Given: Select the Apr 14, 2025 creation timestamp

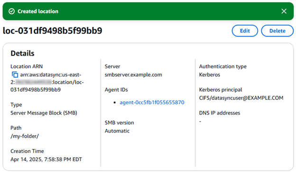Looking at the screenshot, I should [46, 159].
